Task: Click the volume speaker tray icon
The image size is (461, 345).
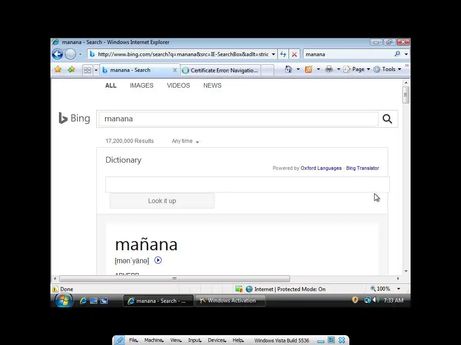Action: (x=375, y=300)
